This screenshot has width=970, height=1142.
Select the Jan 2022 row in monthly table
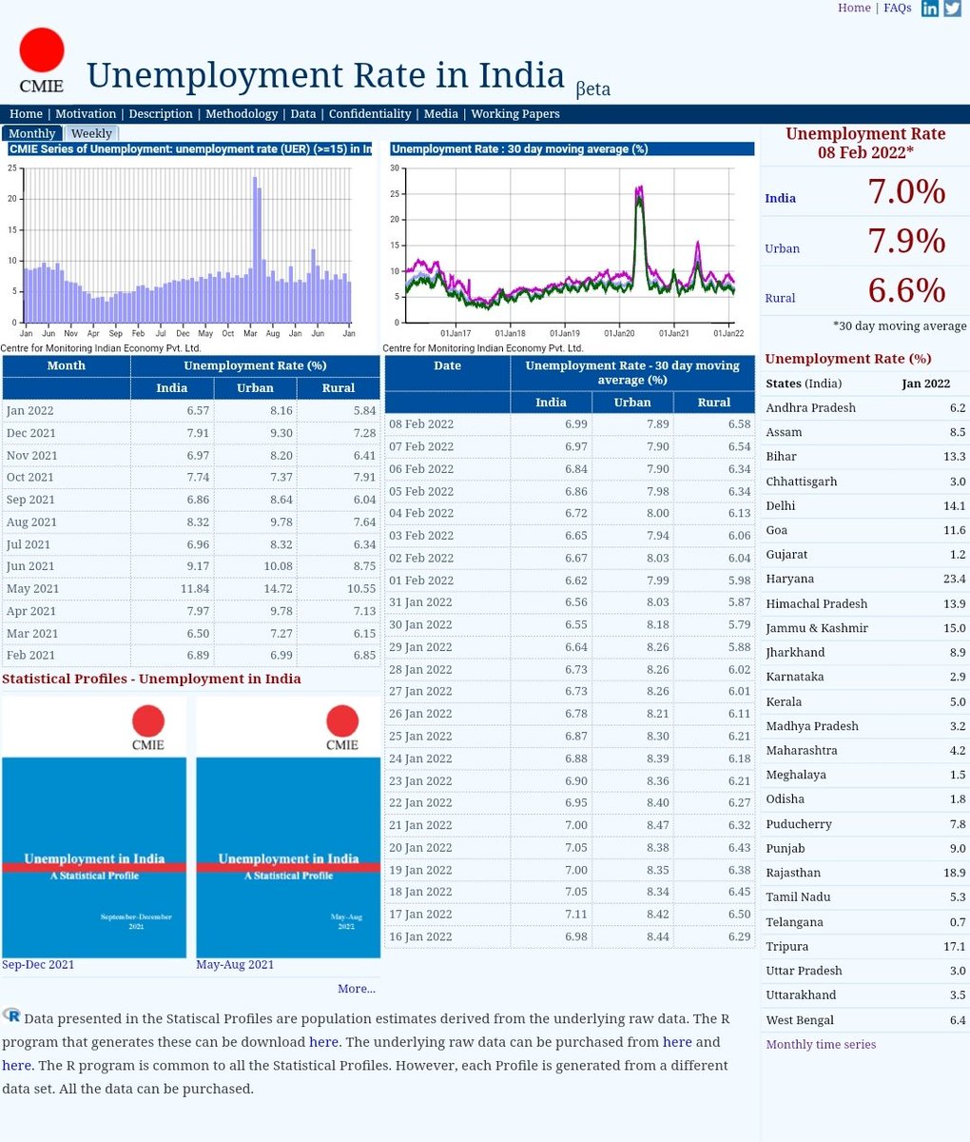191,410
